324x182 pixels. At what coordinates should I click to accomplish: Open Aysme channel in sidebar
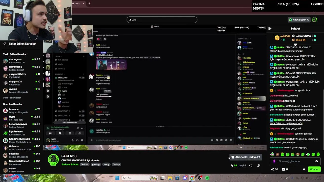22,90
